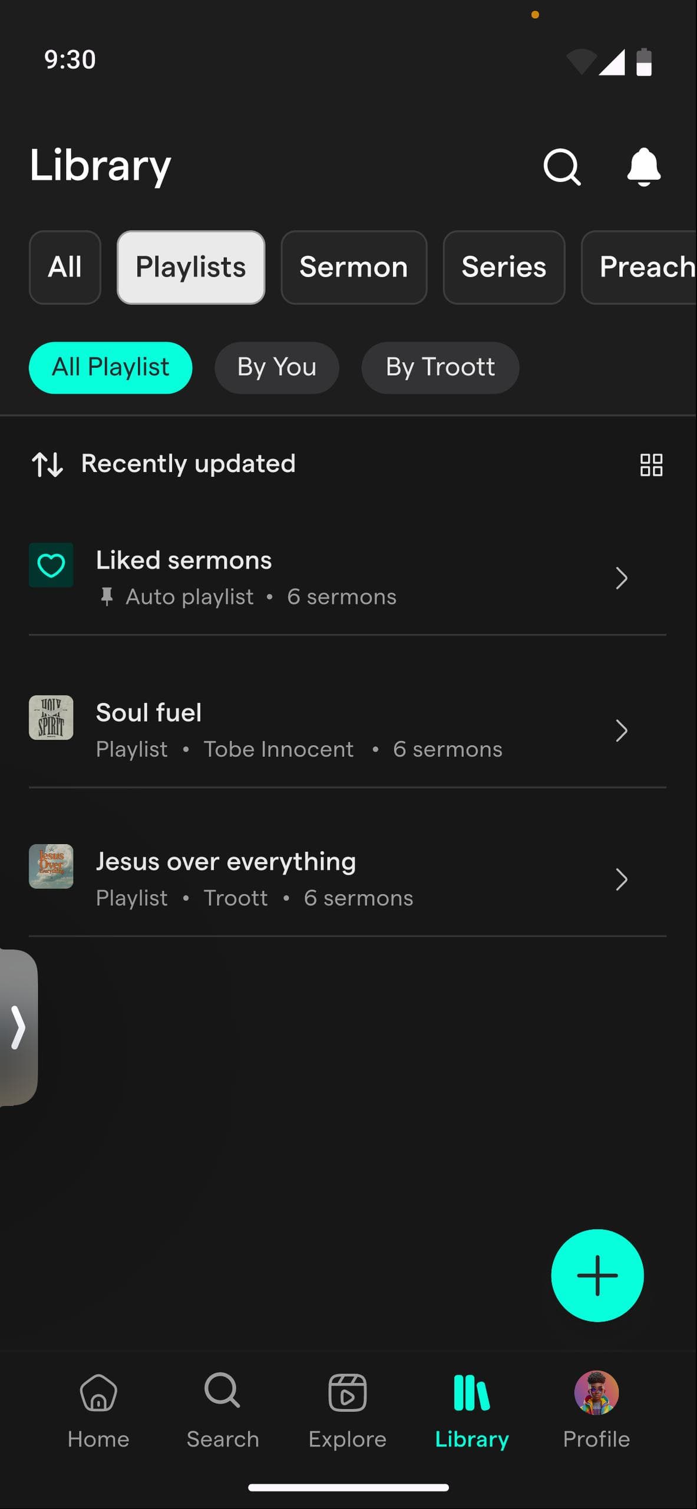This screenshot has width=697, height=1509.
Task: Select the All Playlist filter chip
Action: click(x=111, y=367)
